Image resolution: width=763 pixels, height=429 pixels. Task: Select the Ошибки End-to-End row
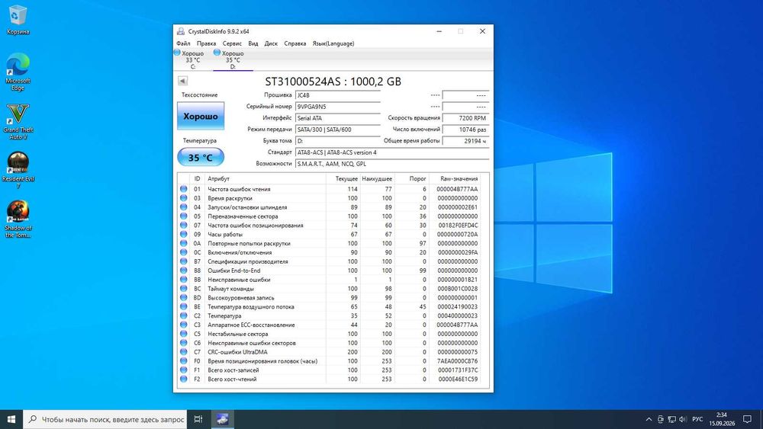(x=329, y=271)
